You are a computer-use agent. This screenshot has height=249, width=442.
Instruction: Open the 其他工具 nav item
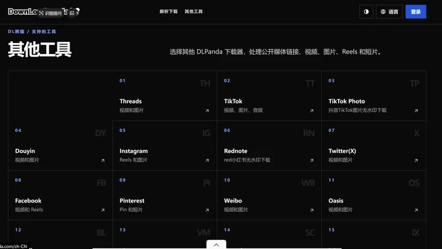pyautogui.click(x=194, y=12)
